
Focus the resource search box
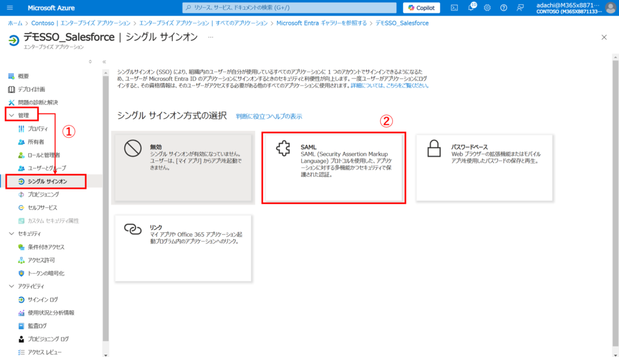click(290, 7)
